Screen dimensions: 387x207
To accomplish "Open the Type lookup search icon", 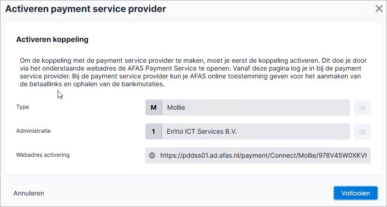I will (362, 107).
